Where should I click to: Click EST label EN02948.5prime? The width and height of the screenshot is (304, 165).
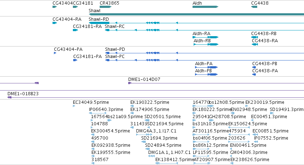click(249, 110)
